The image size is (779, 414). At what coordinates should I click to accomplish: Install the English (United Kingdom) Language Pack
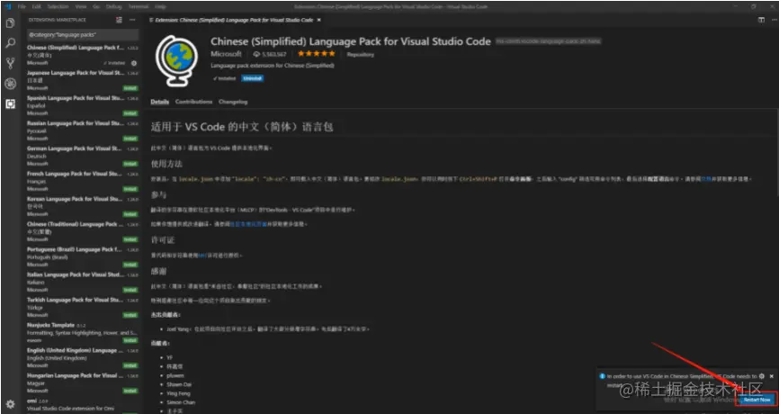tap(130, 365)
